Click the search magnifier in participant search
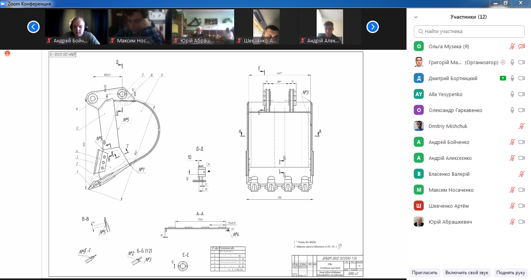Viewport: 531px width, 280px height. coord(420,31)
